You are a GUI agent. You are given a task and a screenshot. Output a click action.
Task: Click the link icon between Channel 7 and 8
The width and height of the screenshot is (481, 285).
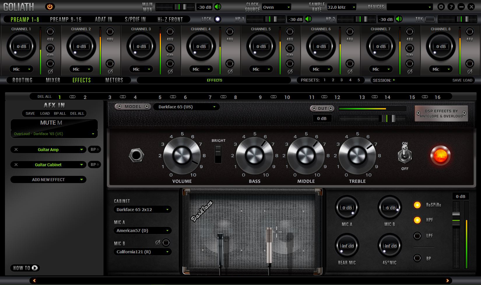(x=410, y=55)
